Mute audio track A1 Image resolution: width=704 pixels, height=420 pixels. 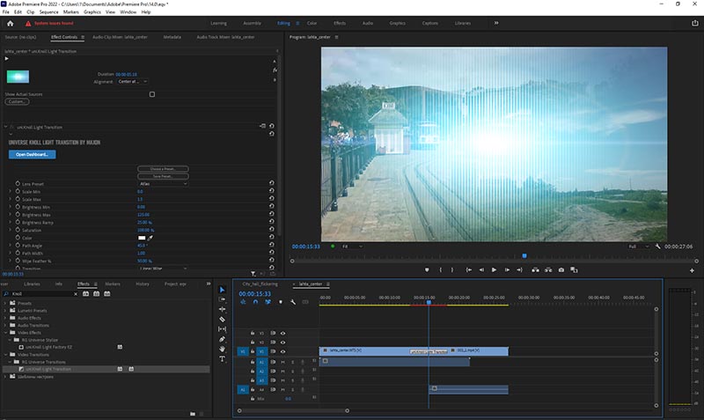click(282, 362)
